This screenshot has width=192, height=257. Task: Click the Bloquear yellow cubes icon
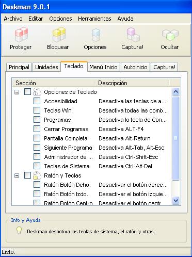pos(59,35)
